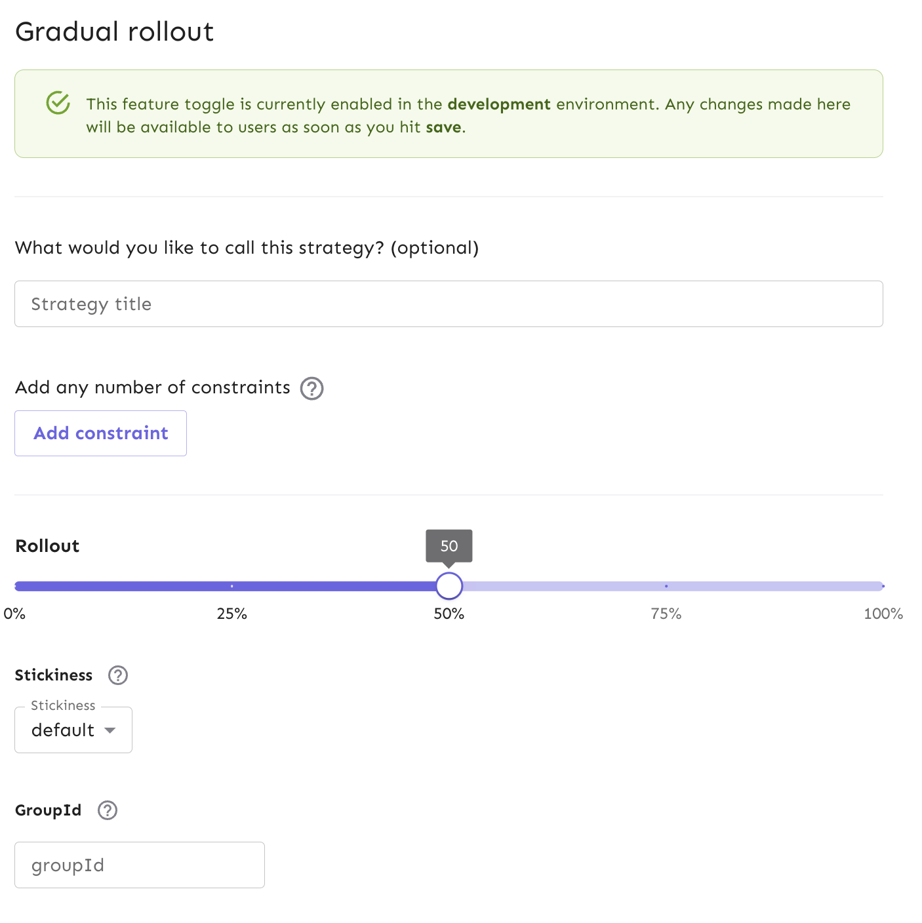Click the tick dot near 75% on slider
922x923 pixels.
pyautogui.click(x=666, y=585)
